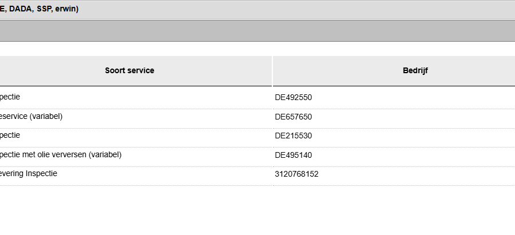Click the word DADA in title bar
Viewport: 515px width, 235px height.
[21, 9]
